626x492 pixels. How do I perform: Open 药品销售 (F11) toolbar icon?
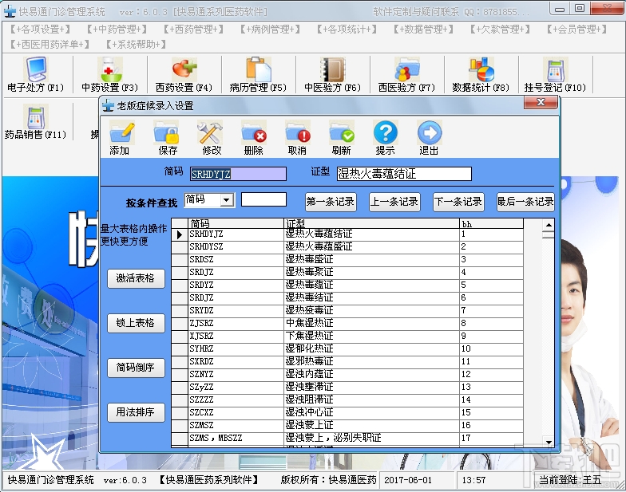pos(35,122)
